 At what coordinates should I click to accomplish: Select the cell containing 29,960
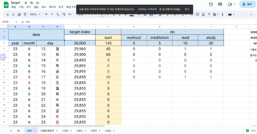(x=80, y=49)
